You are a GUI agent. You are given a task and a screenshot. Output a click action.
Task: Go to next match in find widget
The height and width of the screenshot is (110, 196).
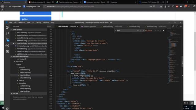coord(158,31)
